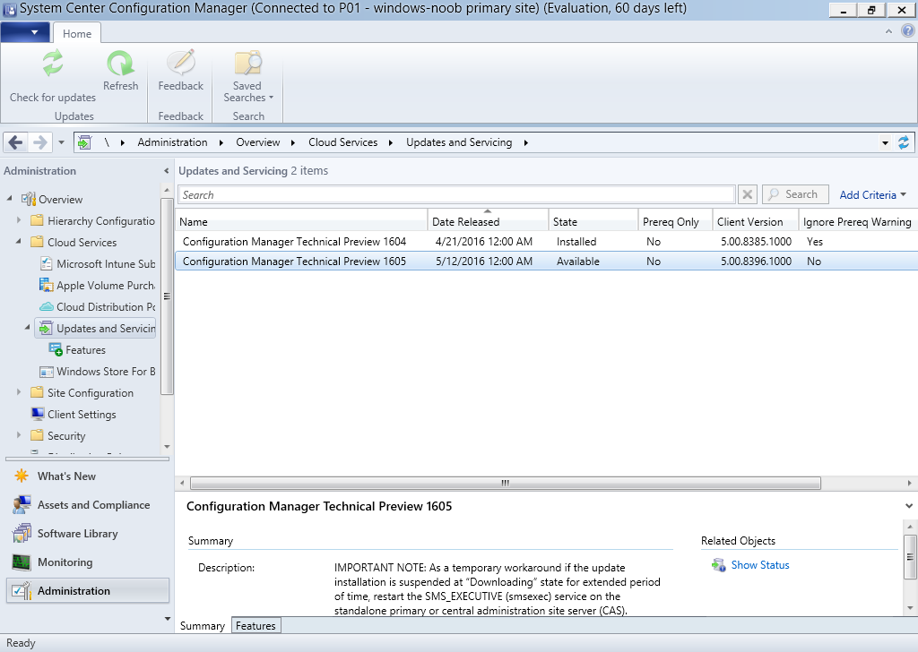This screenshot has height=652, width=918.
Task: Click the Search button beside search box
Action: 795,194
